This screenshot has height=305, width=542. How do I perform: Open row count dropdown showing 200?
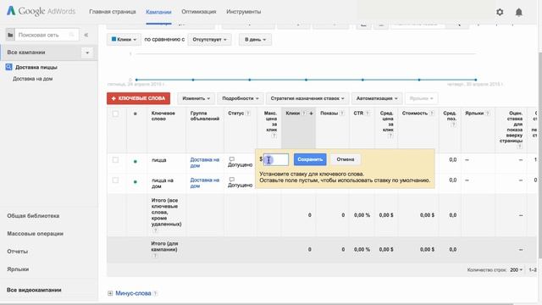[x=516, y=270]
